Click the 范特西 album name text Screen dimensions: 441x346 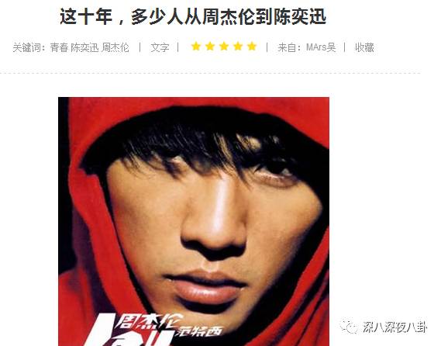coord(200,331)
